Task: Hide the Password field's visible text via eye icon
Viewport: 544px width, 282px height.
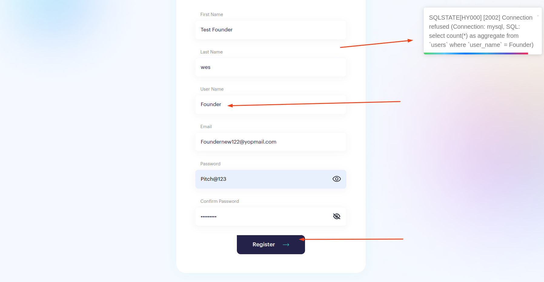Action: 337,179
